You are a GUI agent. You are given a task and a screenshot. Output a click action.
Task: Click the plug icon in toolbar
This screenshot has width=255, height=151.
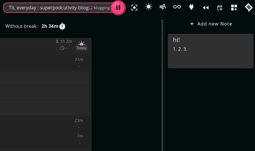pos(191,7)
